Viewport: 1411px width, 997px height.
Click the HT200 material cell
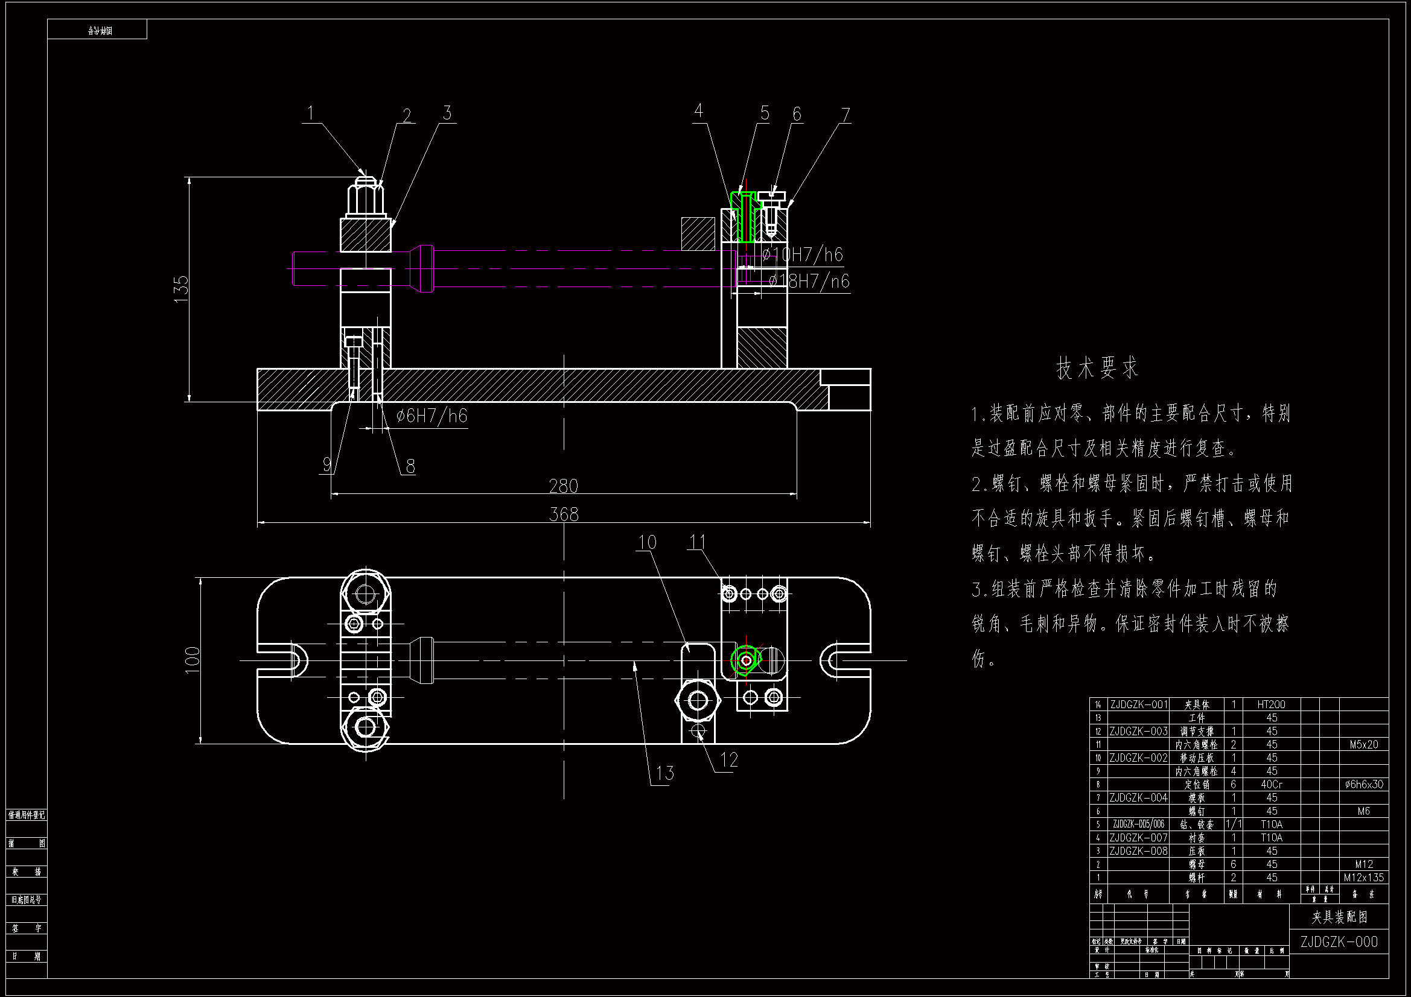tap(1271, 704)
